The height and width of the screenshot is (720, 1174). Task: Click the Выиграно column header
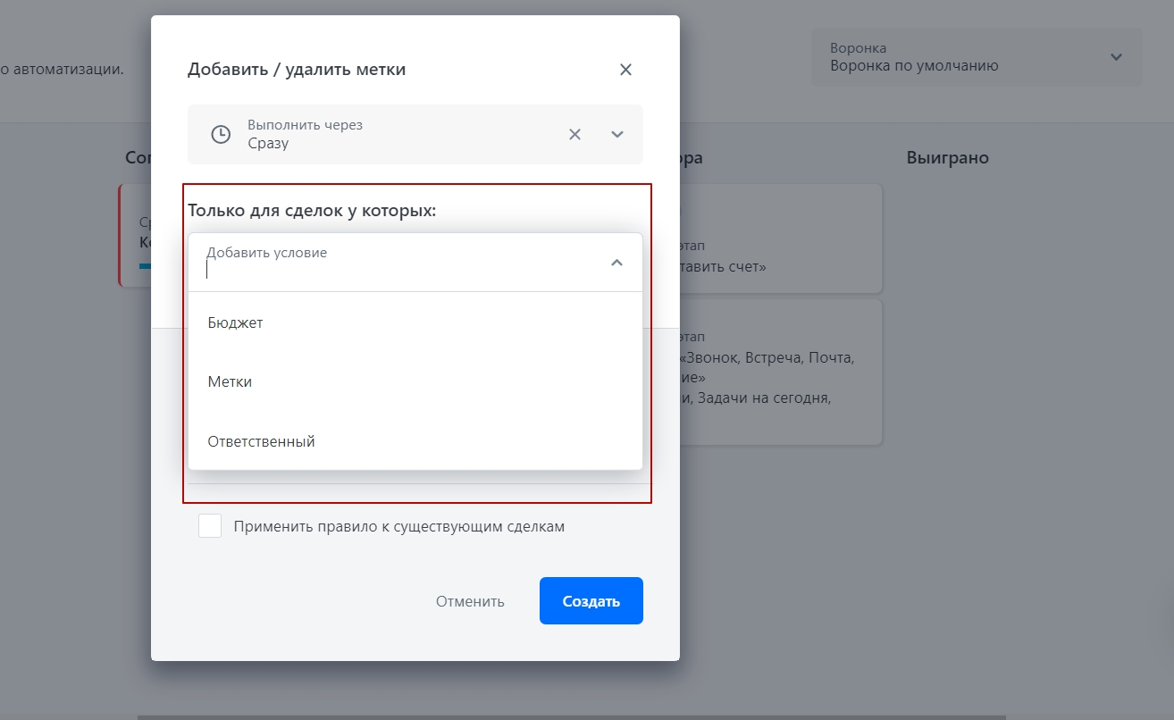(x=948, y=158)
